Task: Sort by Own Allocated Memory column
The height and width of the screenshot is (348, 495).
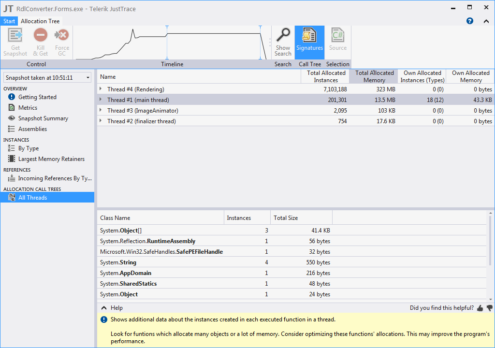Action: click(x=470, y=76)
